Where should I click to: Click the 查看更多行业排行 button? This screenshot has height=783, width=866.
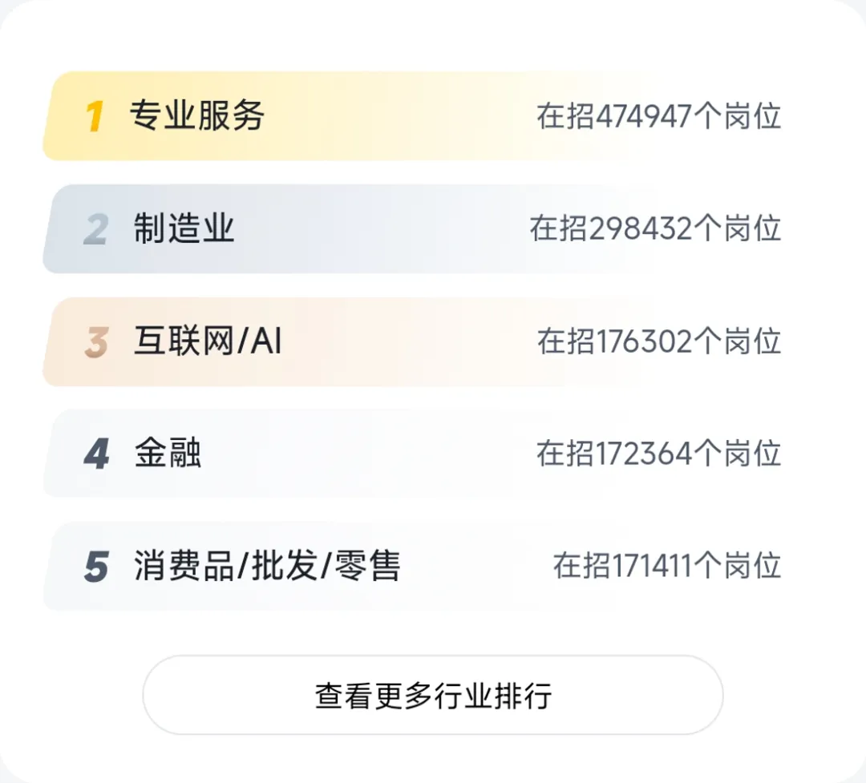coord(433,695)
